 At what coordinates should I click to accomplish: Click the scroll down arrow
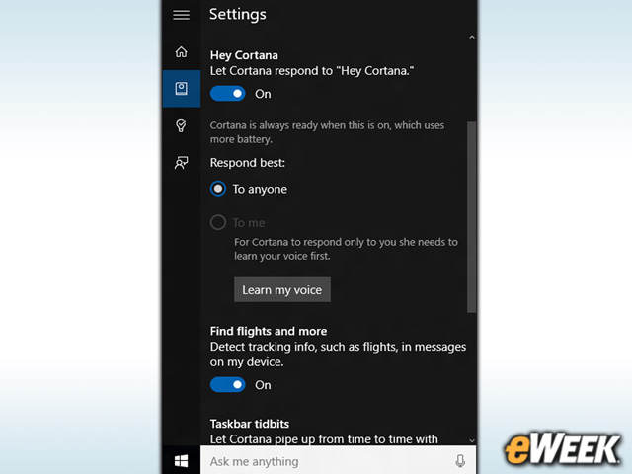[472, 441]
